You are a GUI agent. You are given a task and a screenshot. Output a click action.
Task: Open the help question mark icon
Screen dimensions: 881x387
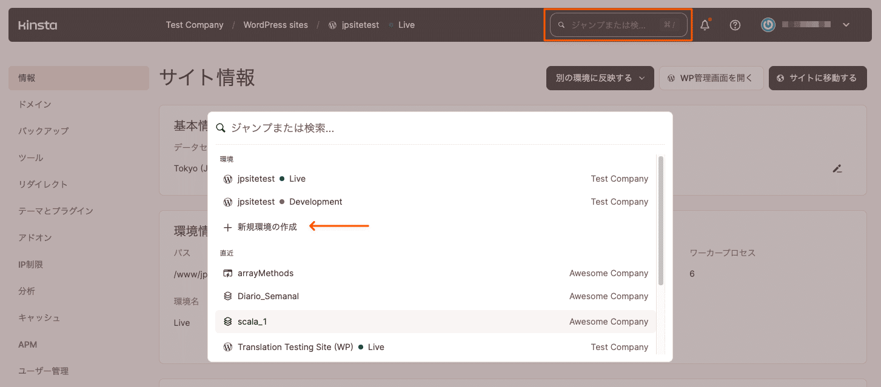[735, 25]
